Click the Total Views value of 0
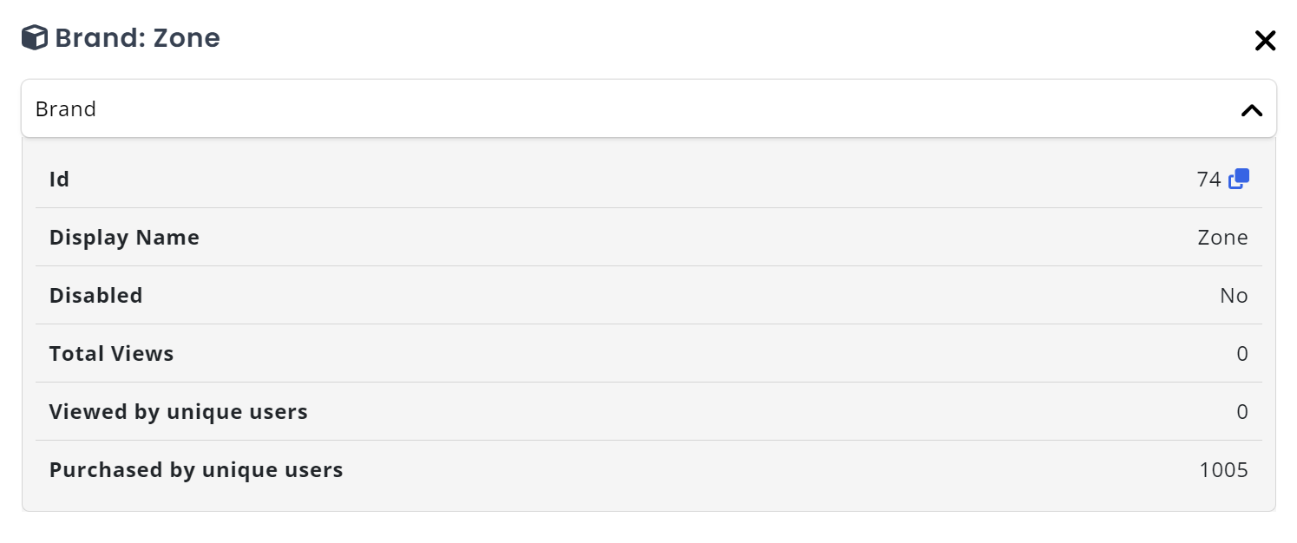The width and height of the screenshot is (1297, 543). pyautogui.click(x=1242, y=353)
